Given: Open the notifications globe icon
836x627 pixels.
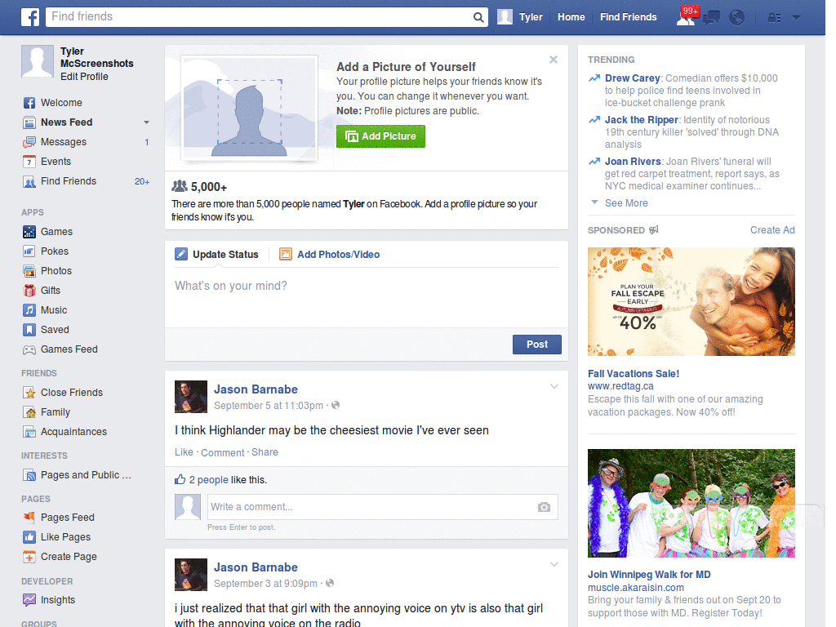Looking at the screenshot, I should [x=736, y=18].
